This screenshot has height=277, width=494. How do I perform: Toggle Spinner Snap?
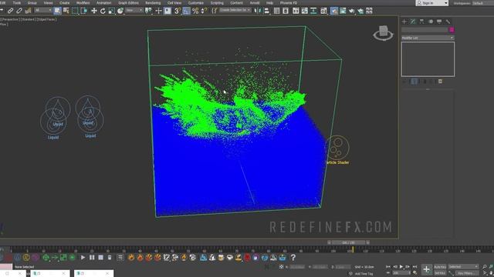[204, 11]
